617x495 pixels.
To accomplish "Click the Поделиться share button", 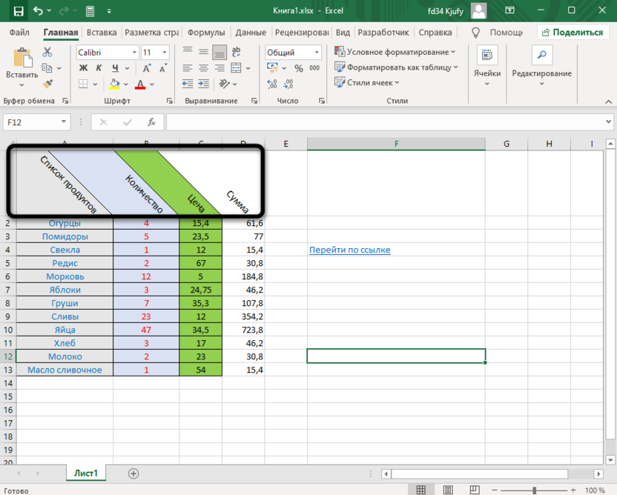I will pos(573,33).
